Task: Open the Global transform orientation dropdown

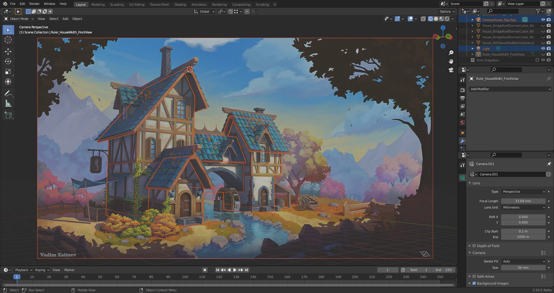Action: 204,12
